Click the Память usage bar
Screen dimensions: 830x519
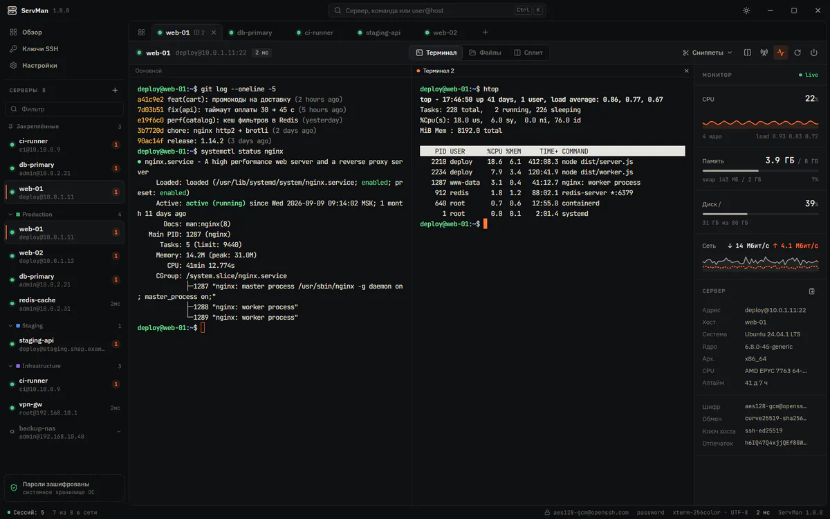click(x=760, y=171)
